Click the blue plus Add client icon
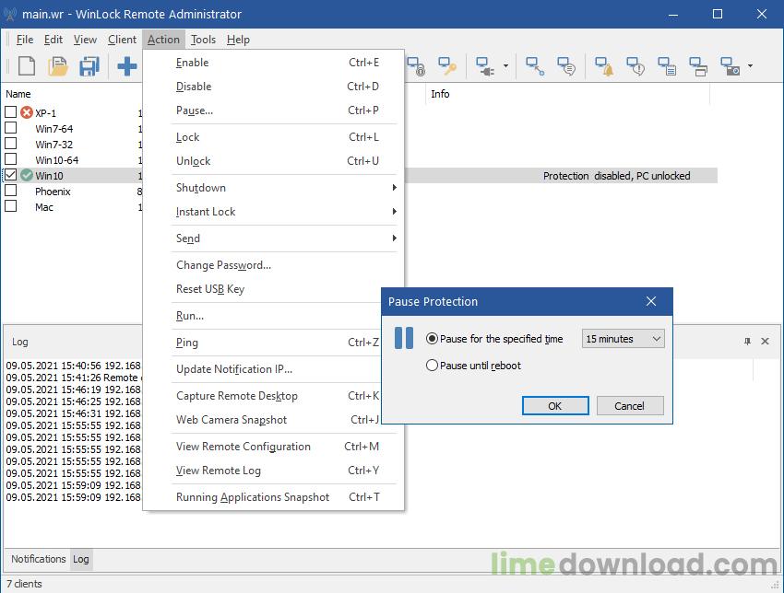This screenshot has width=784, height=593. [x=127, y=66]
